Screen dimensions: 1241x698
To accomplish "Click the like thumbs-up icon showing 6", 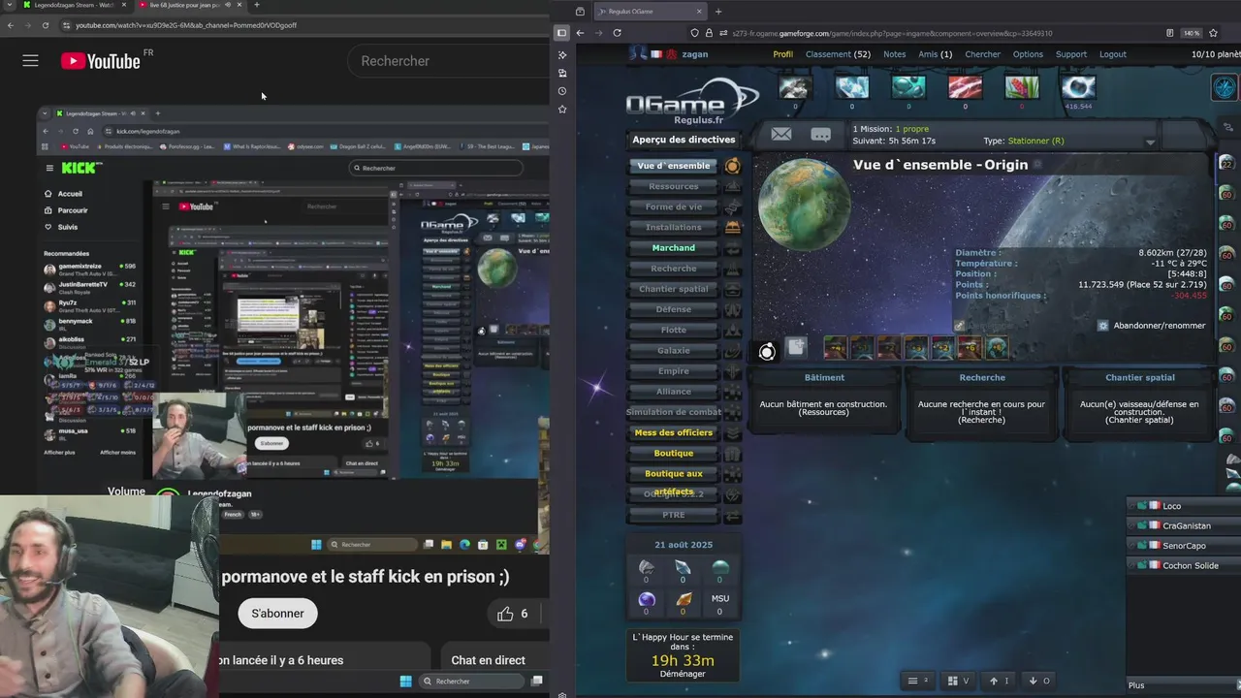I will coord(505,614).
